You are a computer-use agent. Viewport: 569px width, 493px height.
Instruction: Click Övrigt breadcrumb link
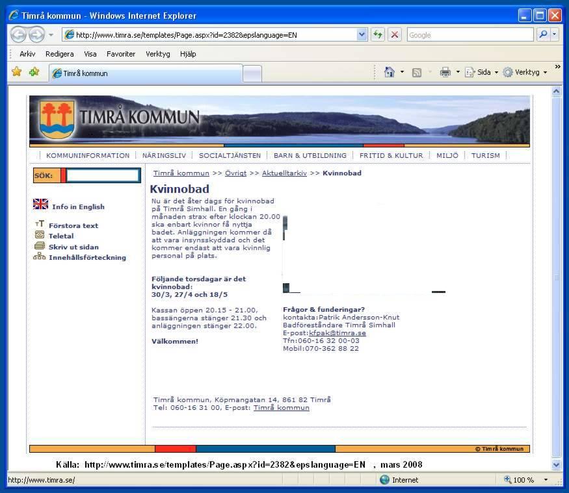(x=235, y=173)
